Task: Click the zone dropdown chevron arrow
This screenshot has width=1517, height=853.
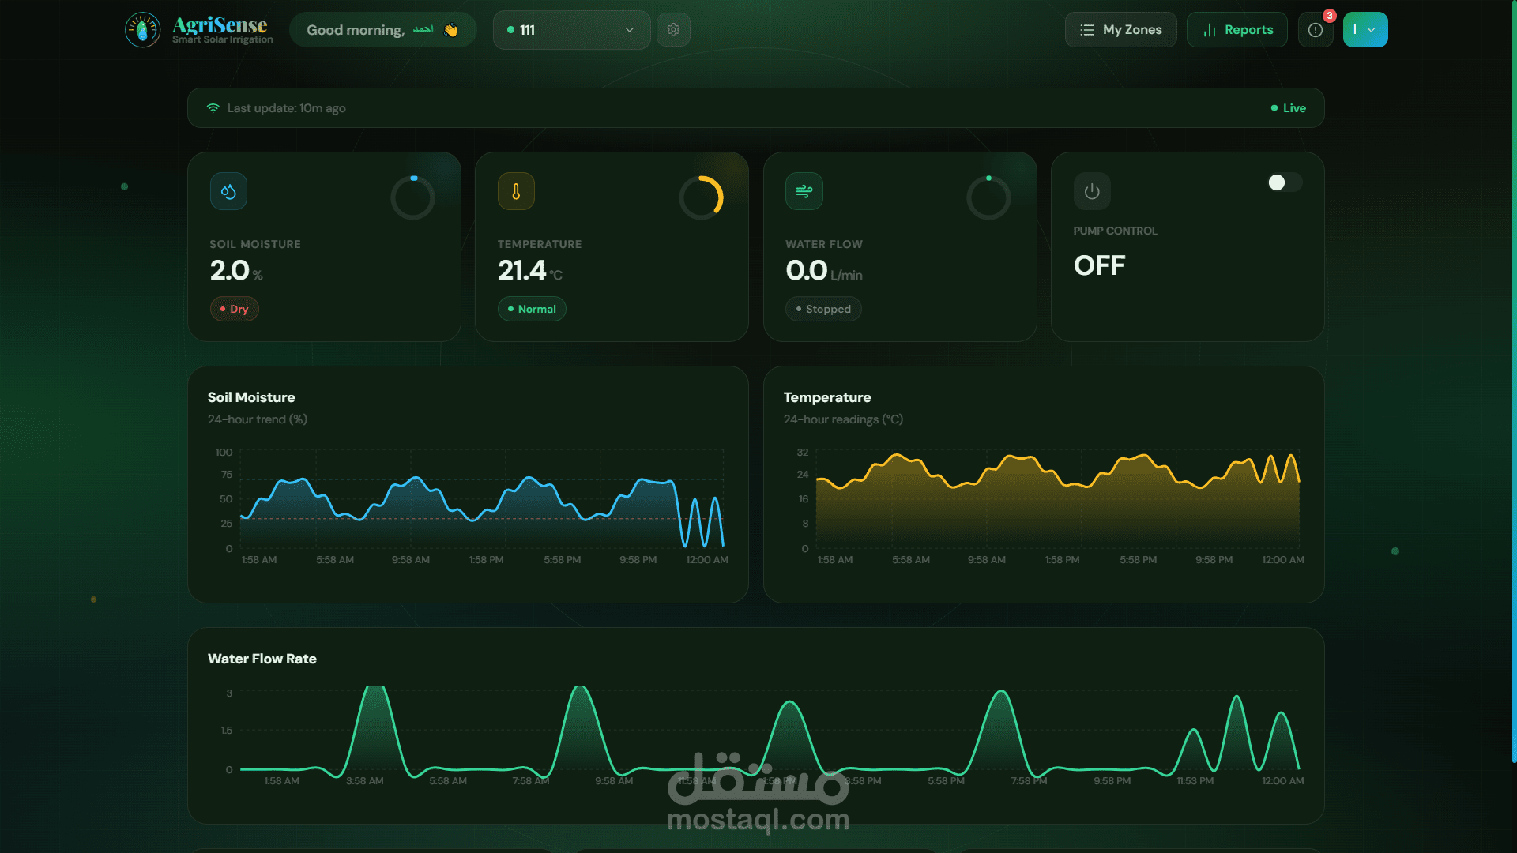Action: (x=630, y=30)
